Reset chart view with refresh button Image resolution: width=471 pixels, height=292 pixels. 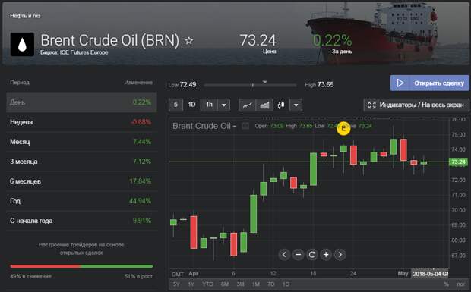pyautogui.click(x=311, y=255)
